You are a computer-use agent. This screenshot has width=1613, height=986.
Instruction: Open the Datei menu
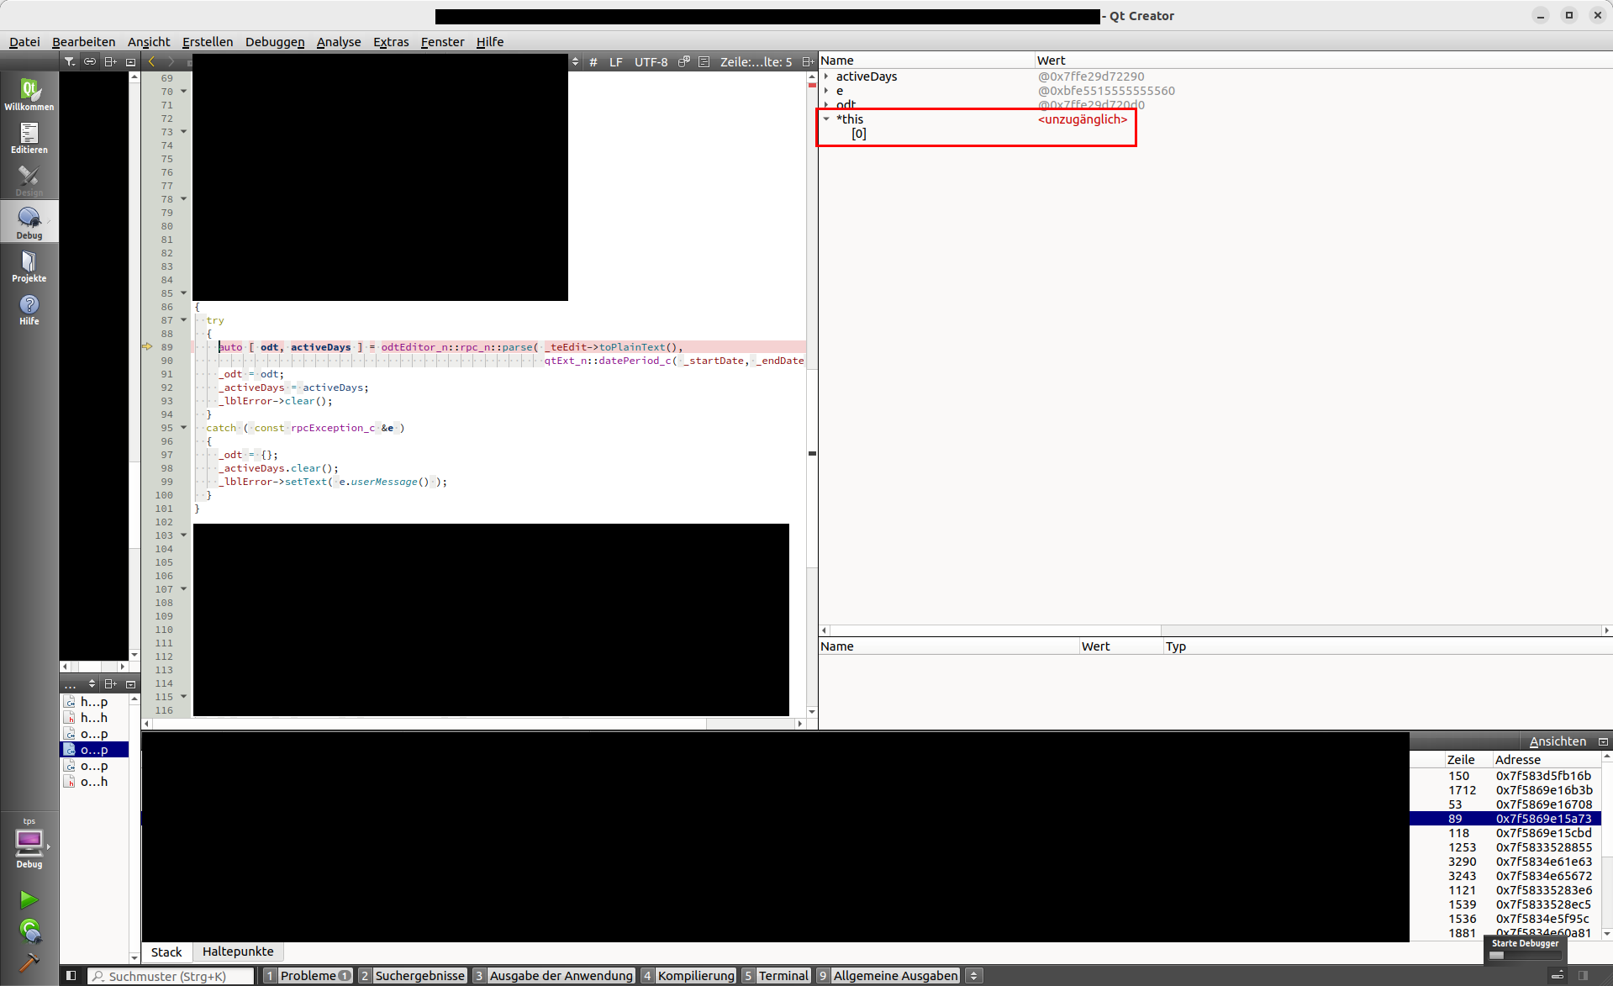pos(24,42)
